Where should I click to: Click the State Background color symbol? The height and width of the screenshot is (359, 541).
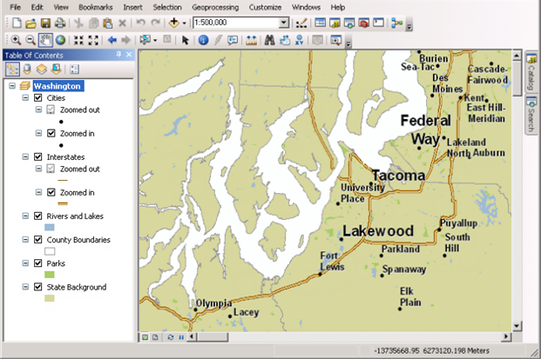(50, 298)
